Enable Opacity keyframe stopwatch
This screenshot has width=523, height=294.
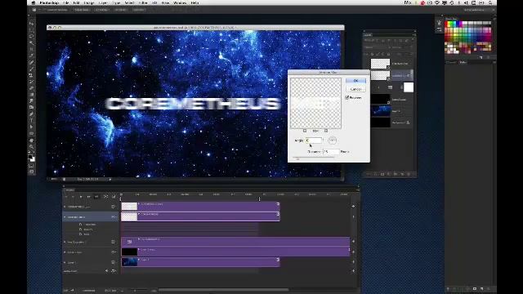[80, 229]
